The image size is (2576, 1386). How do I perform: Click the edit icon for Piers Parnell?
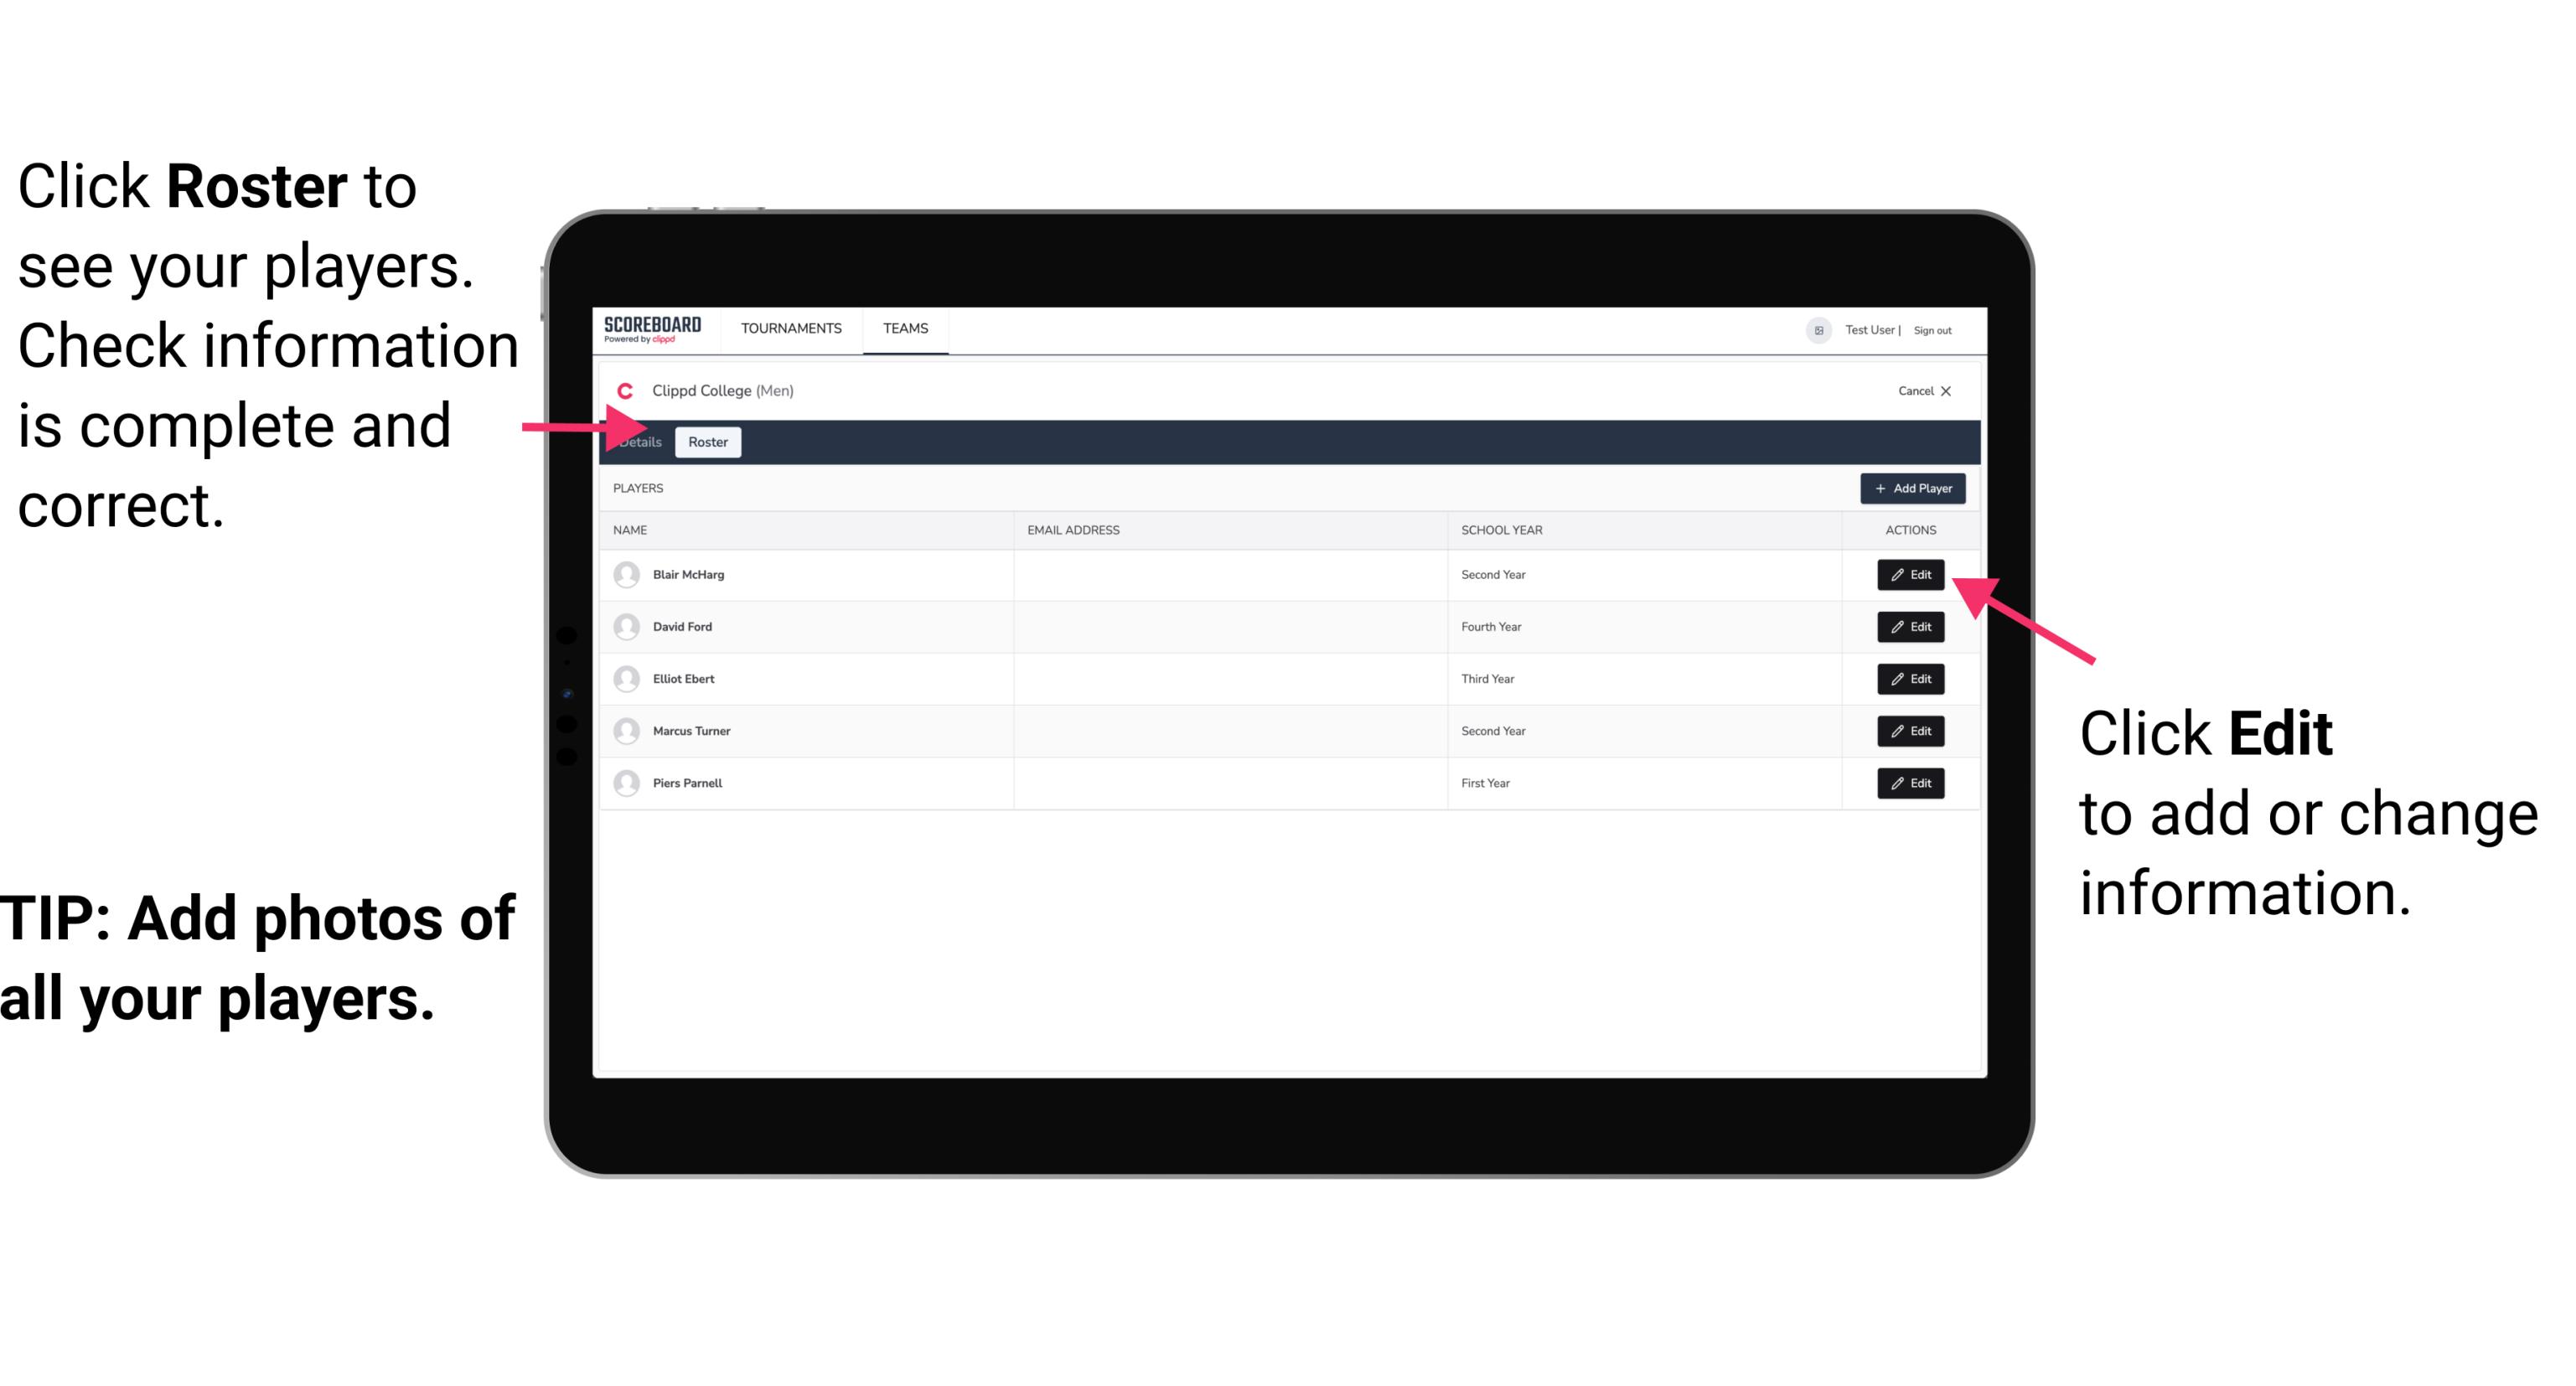pos(1911,782)
